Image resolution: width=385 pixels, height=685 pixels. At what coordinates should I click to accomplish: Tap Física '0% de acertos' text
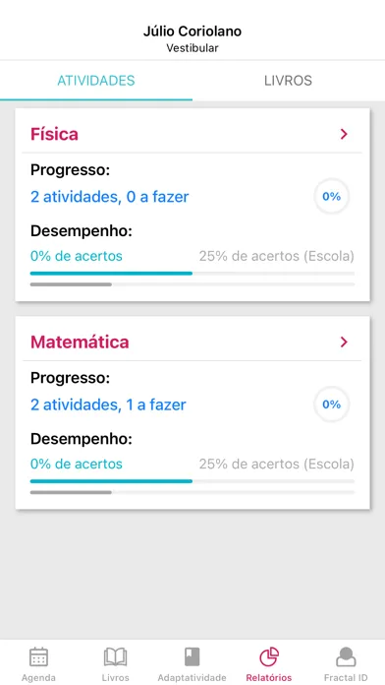77,256
